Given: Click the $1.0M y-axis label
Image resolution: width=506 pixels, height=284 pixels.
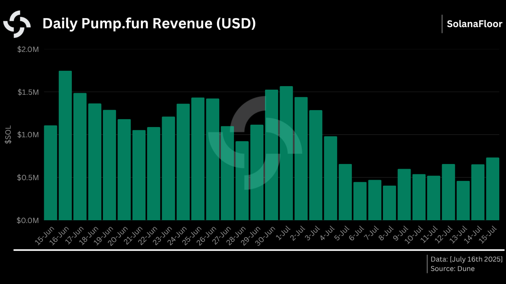Looking at the screenshot, I should coord(28,135).
